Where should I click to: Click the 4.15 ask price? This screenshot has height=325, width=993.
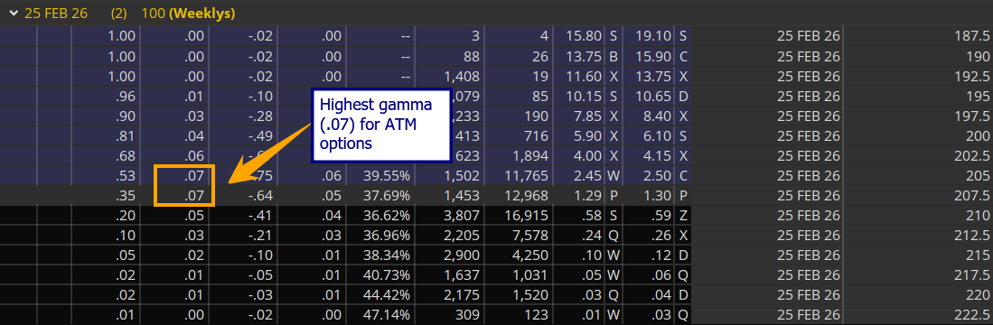[658, 156]
